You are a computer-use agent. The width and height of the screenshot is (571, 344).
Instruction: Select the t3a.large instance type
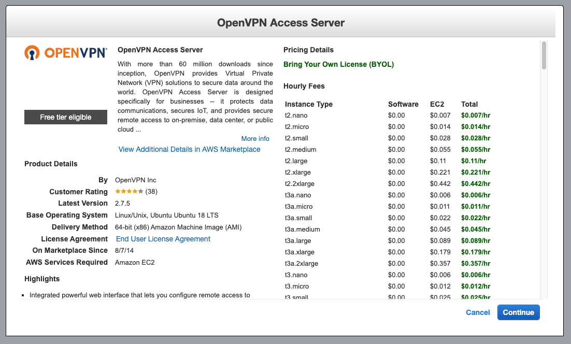[298, 240]
